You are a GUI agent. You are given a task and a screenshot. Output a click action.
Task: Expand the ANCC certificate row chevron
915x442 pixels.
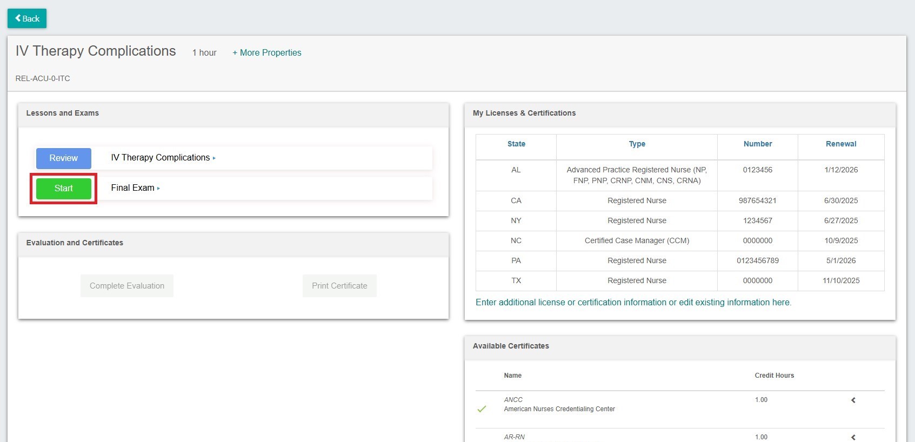853,400
